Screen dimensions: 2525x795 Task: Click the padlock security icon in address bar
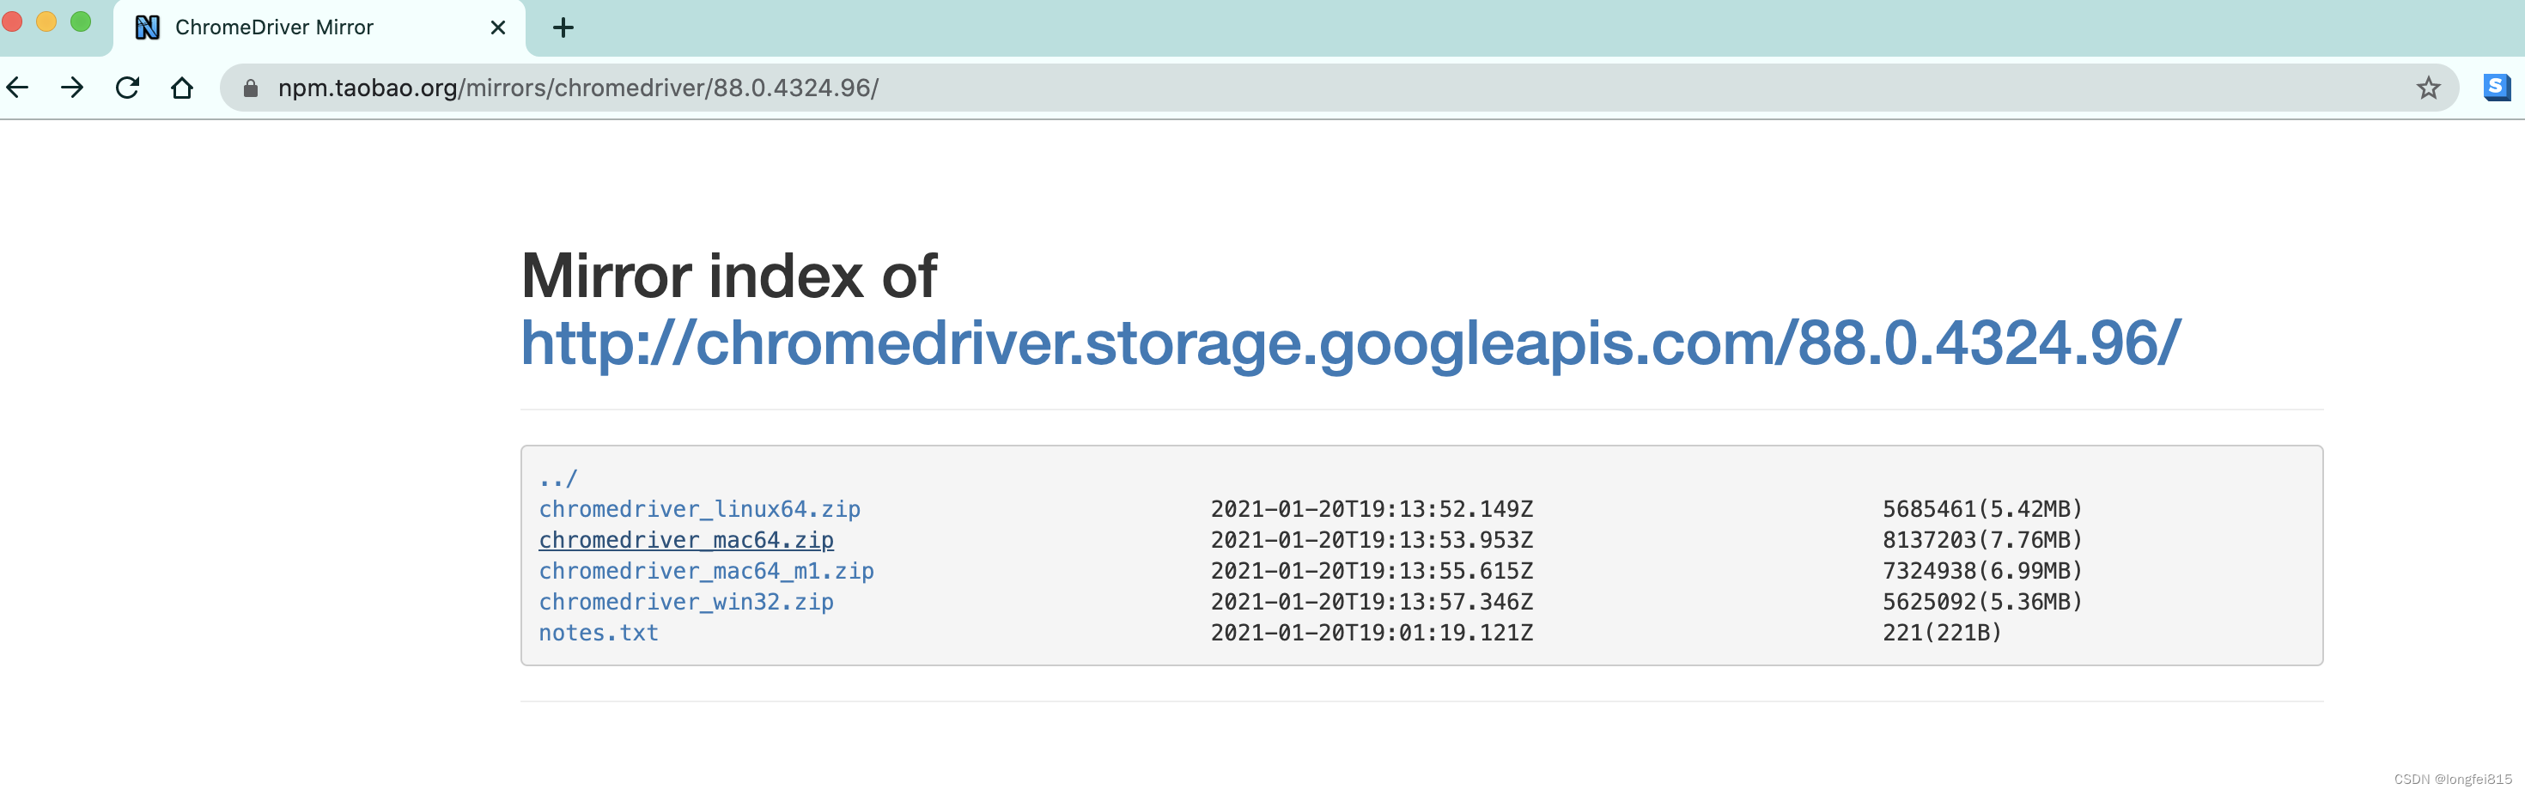click(x=252, y=88)
